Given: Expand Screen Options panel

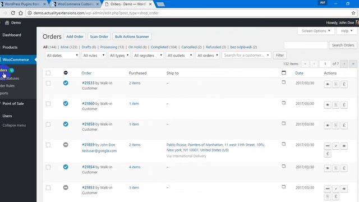Looking at the screenshot, I should (x=316, y=31).
